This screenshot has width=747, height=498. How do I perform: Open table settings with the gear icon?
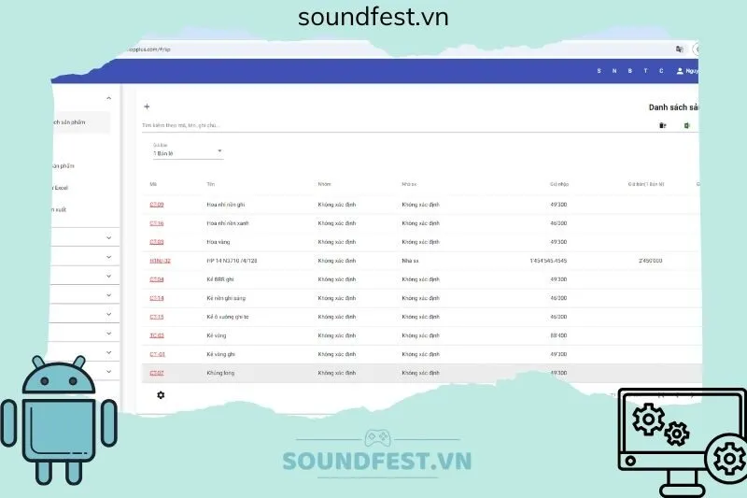[x=161, y=395]
